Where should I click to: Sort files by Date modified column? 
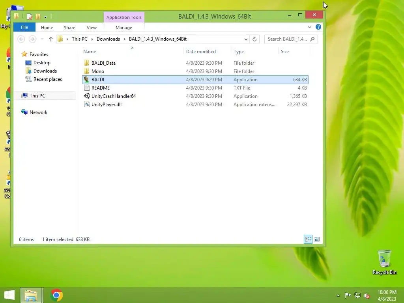tap(201, 52)
